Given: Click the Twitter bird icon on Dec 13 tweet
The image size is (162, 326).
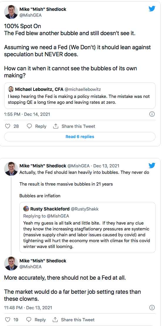Looking at the screenshot, I should 152,166.
